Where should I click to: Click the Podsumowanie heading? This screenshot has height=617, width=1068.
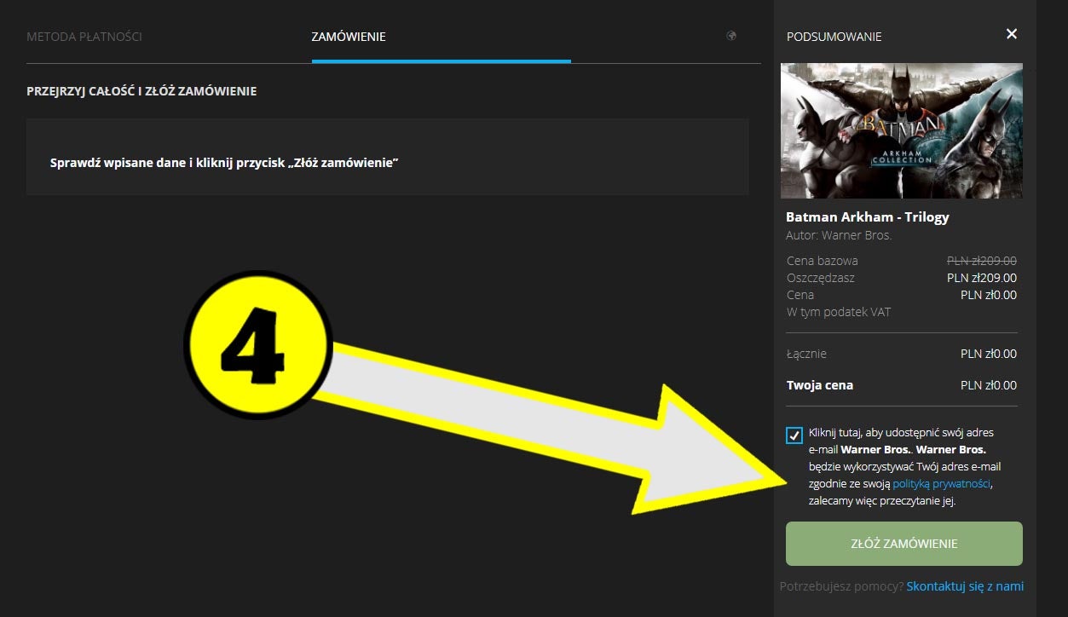click(834, 37)
